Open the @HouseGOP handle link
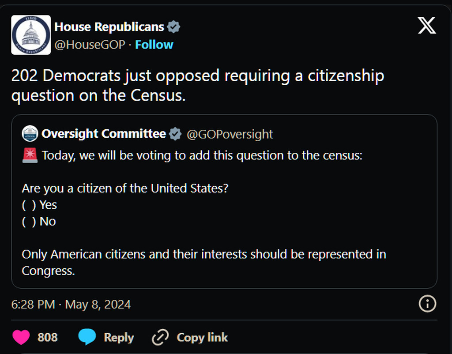Screen dimensions: 452x354 point(90,45)
